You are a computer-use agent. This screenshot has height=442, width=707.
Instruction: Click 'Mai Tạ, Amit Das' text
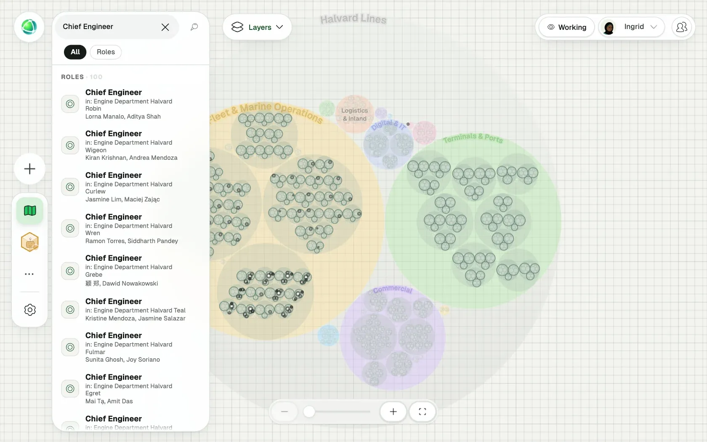(x=109, y=401)
